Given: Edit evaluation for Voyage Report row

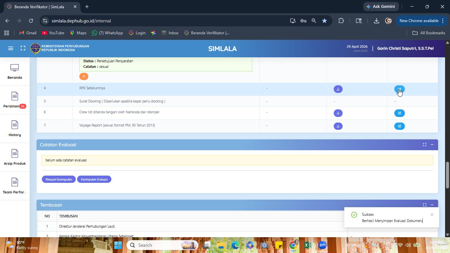Looking at the screenshot, I should tap(399, 126).
